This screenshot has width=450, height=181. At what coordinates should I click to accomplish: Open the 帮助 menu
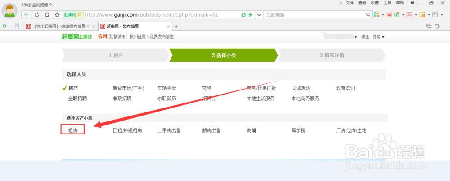click(400, 3)
